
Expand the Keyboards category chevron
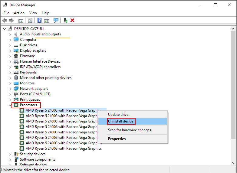tap(10, 73)
